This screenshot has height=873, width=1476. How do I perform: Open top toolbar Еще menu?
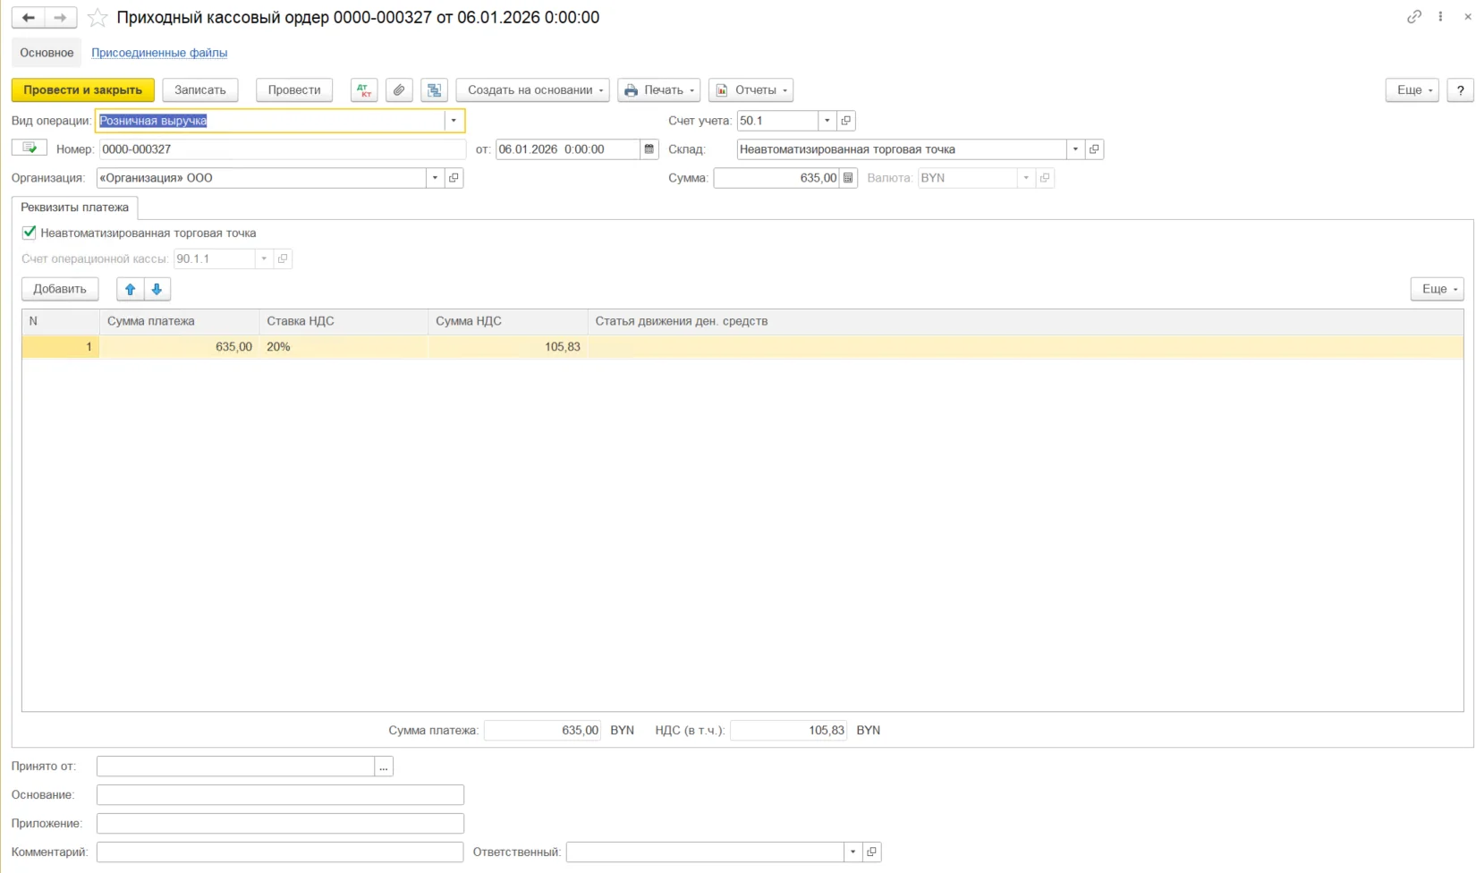coord(1412,90)
